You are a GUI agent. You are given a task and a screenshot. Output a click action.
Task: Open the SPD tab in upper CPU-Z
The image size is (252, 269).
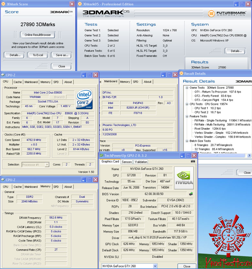(56, 82)
